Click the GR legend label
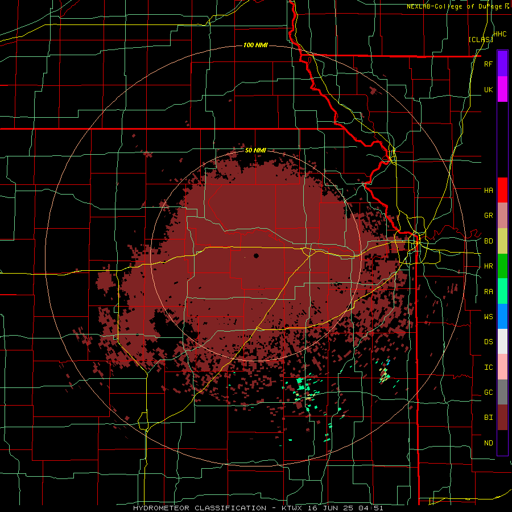 (x=488, y=216)
